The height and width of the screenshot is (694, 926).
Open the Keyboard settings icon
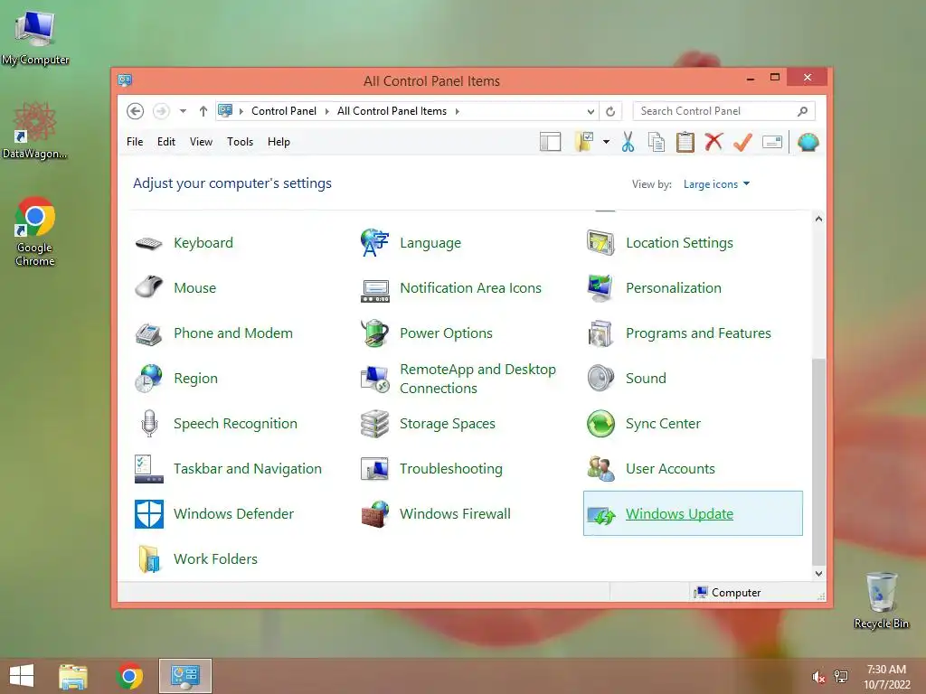pyautogui.click(x=148, y=243)
